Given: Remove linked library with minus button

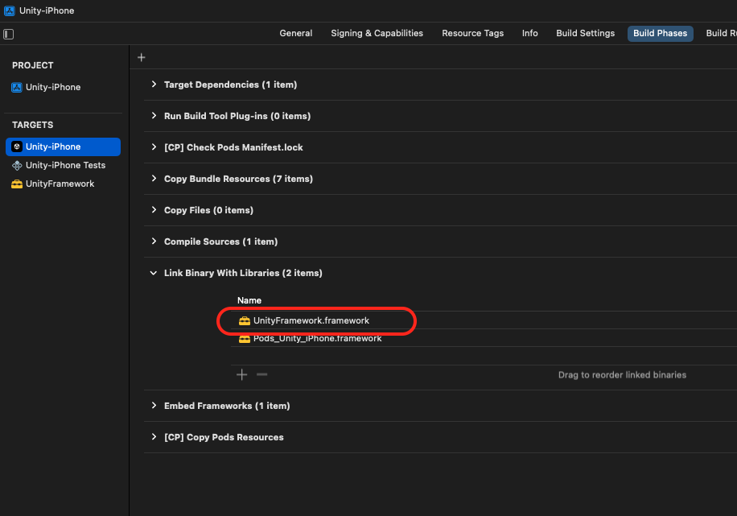Looking at the screenshot, I should coord(262,375).
